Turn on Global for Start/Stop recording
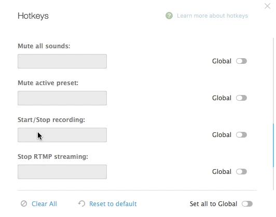Viewport: 276px width, 217px height. click(242, 135)
